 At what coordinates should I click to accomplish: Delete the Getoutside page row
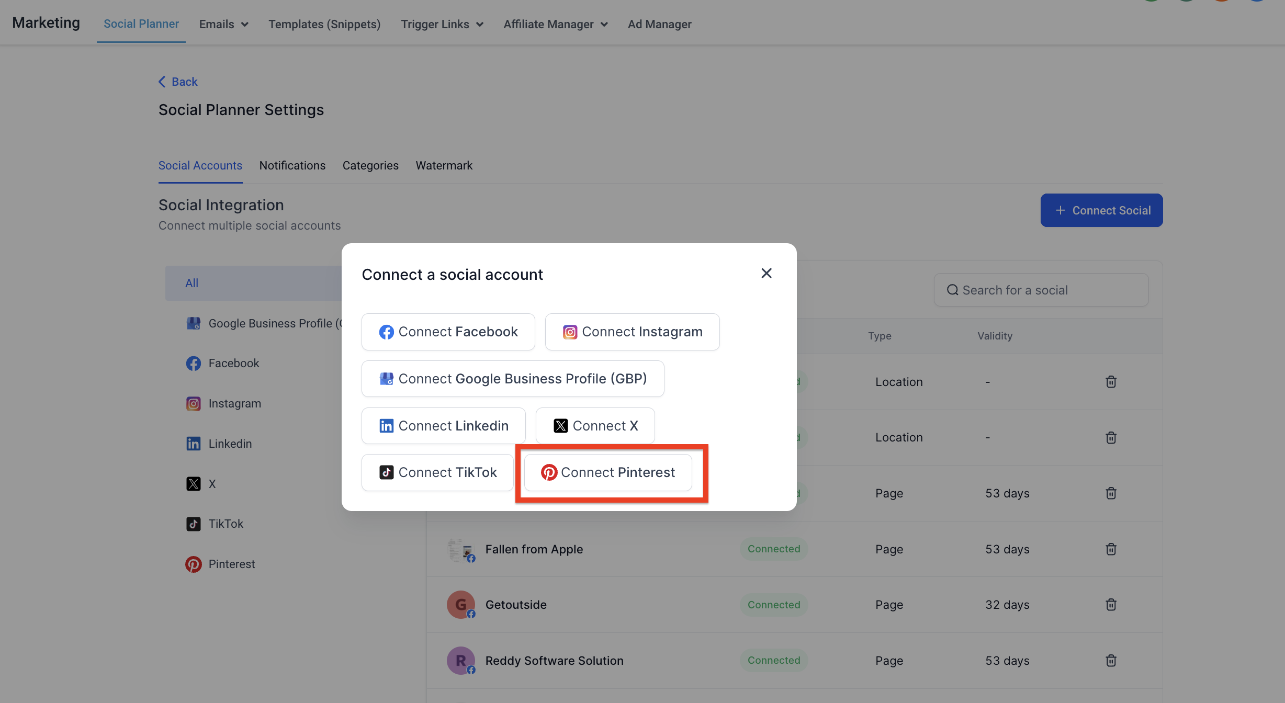coord(1111,605)
